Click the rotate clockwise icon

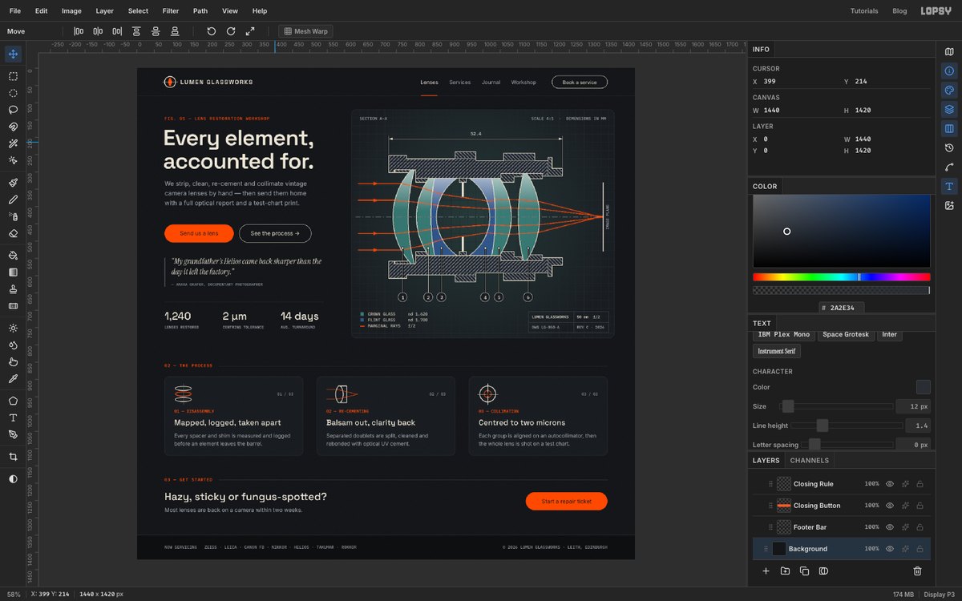pos(231,31)
